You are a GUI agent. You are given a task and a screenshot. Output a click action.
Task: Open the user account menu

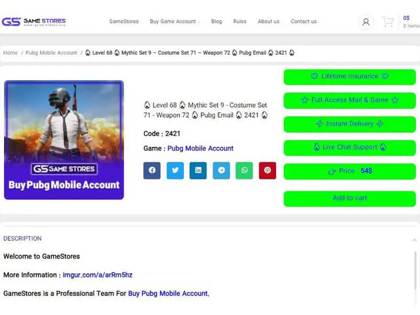point(365,22)
